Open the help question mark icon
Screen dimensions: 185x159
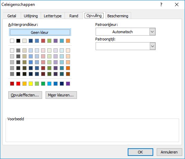click(x=161, y=4)
